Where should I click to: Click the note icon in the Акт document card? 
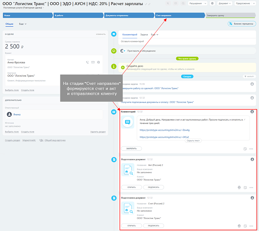coord(245,187)
